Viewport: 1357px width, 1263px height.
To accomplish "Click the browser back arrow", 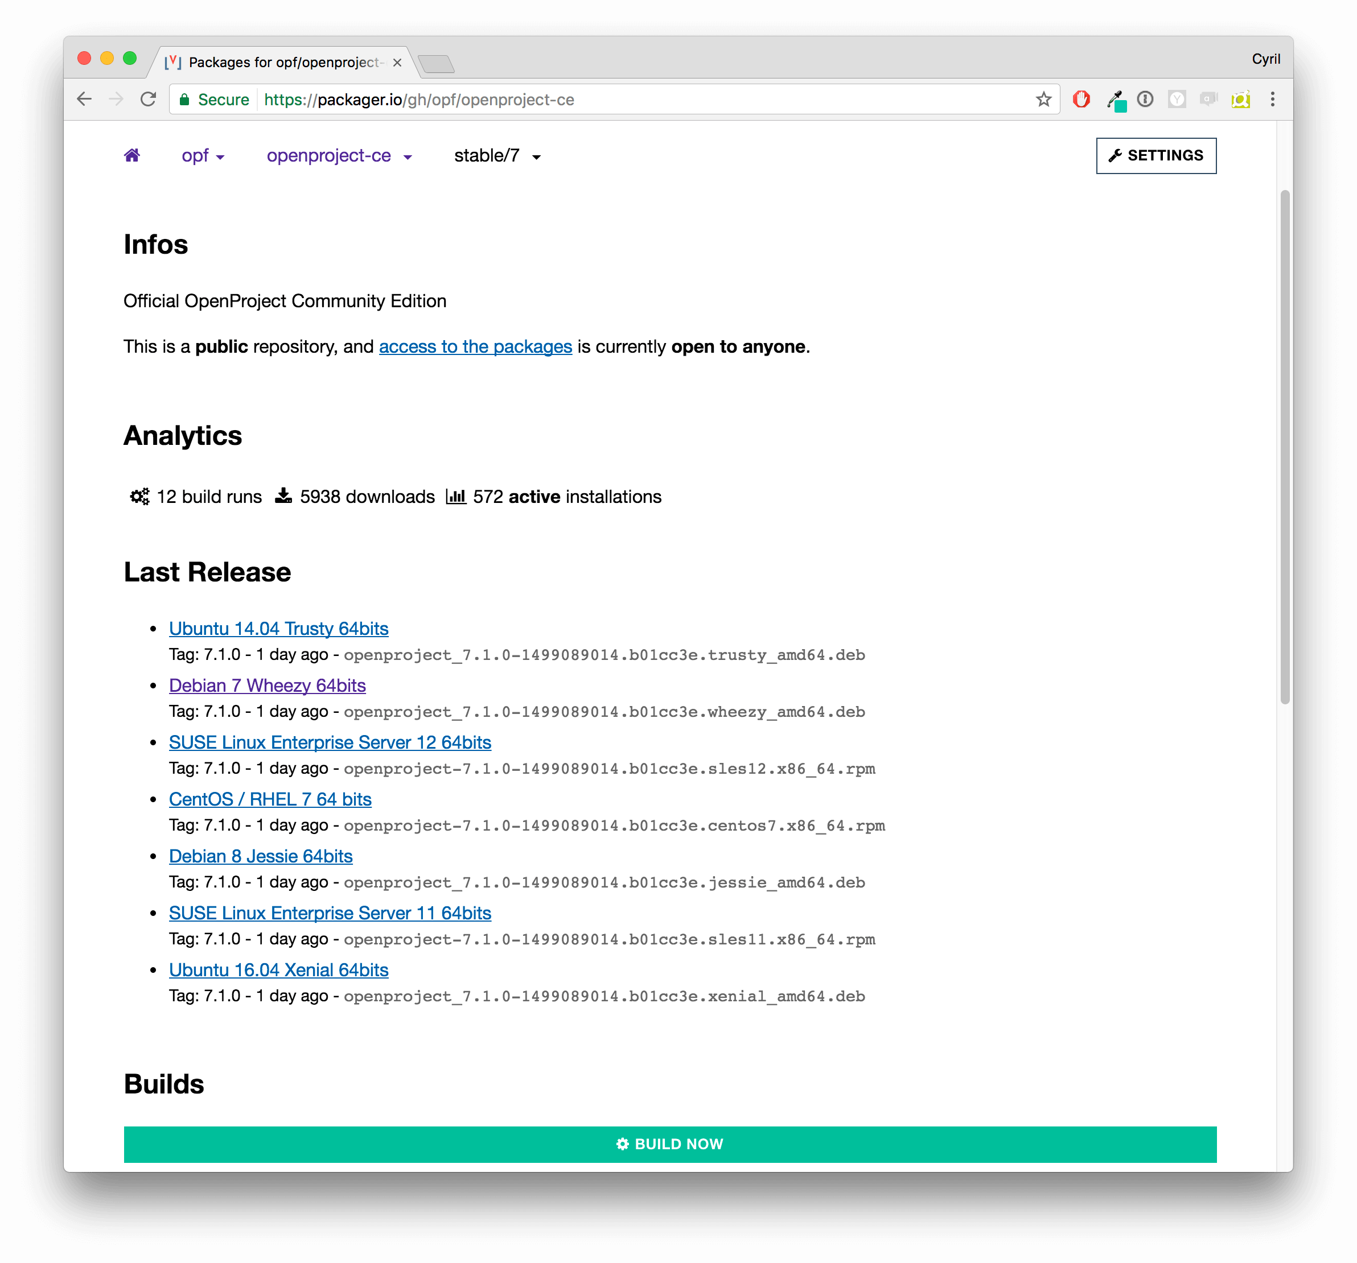I will [x=84, y=100].
